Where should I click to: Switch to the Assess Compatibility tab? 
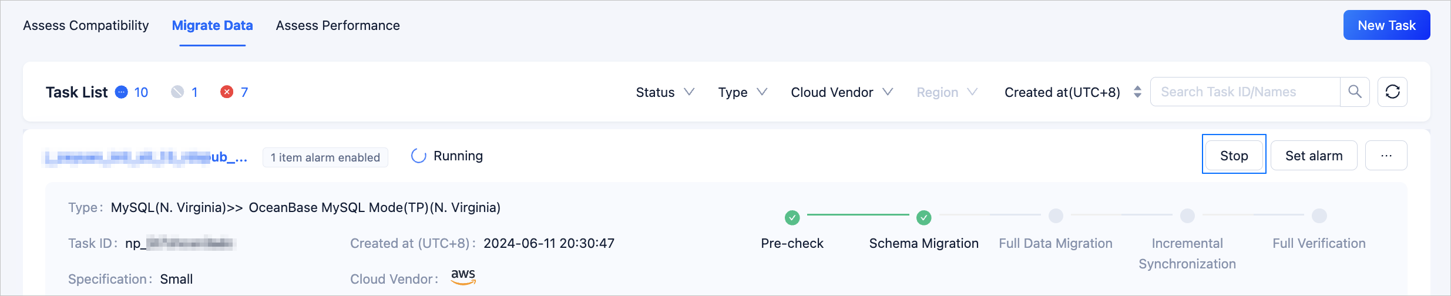click(86, 25)
